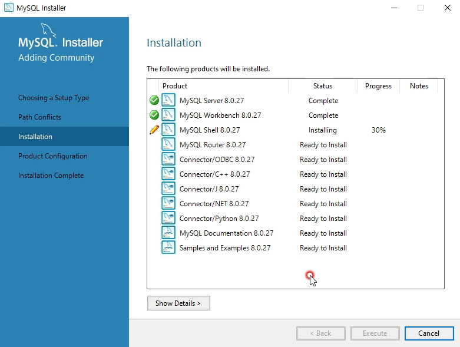Click pencil icon beside MySQL Shell
Viewport: 460px width, 347px height.
tap(154, 130)
